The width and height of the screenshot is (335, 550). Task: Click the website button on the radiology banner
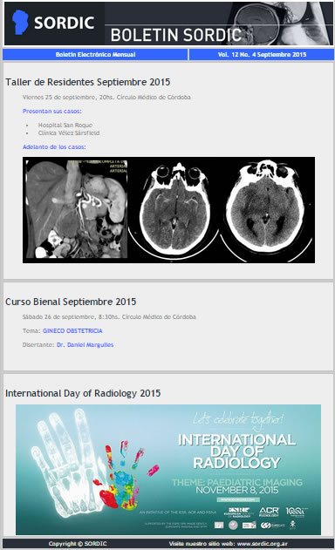[x=238, y=499]
